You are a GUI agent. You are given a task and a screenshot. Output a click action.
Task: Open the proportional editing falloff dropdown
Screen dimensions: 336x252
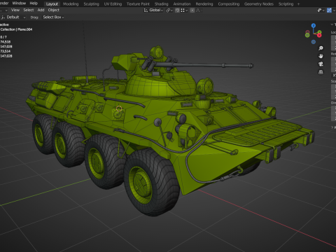199,10
